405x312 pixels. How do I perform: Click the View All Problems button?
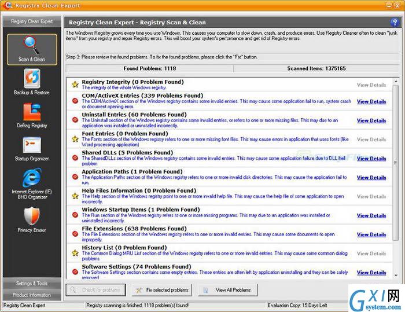click(228, 290)
